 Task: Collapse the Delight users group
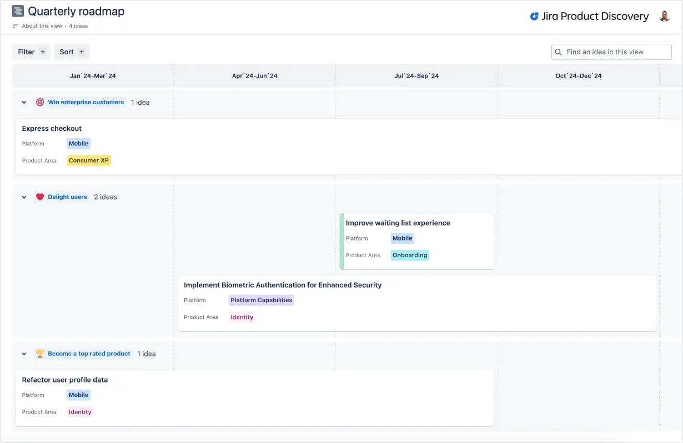click(24, 197)
